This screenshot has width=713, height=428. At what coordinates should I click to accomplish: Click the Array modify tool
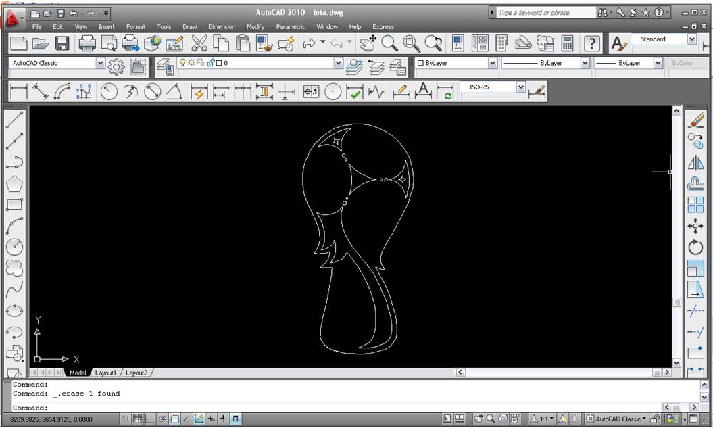695,205
